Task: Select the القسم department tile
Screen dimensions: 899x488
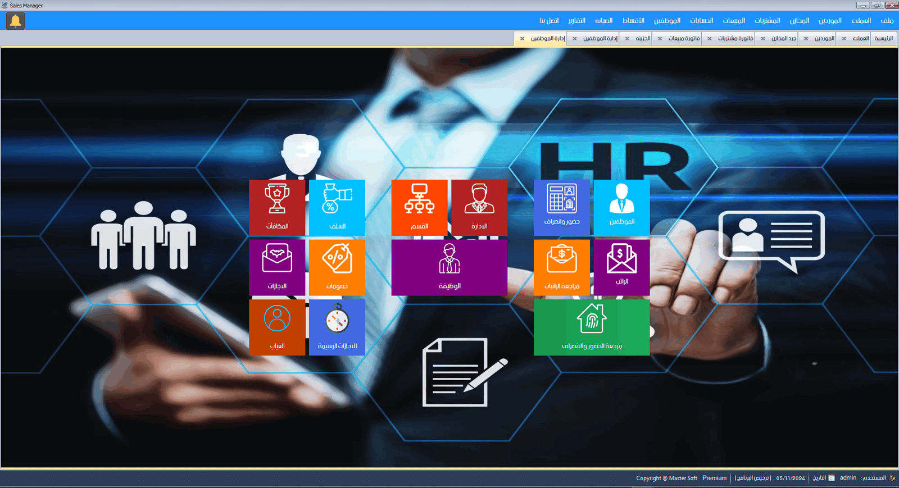Action: [x=419, y=207]
